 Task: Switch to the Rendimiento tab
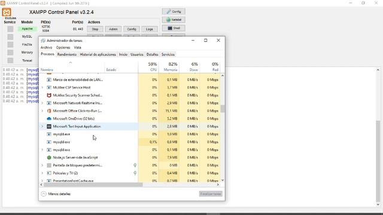click(x=67, y=54)
